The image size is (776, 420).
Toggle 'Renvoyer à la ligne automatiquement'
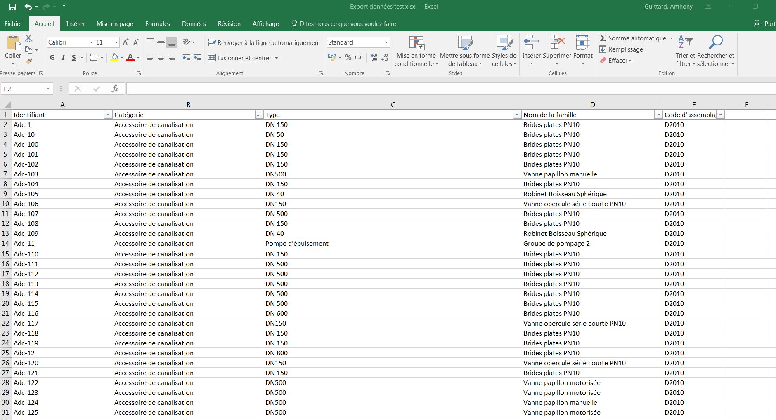coord(264,42)
